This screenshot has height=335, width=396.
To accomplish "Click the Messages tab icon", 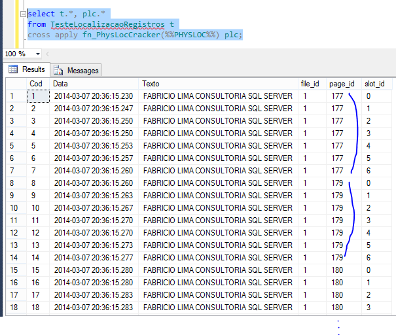I will coord(59,70).
